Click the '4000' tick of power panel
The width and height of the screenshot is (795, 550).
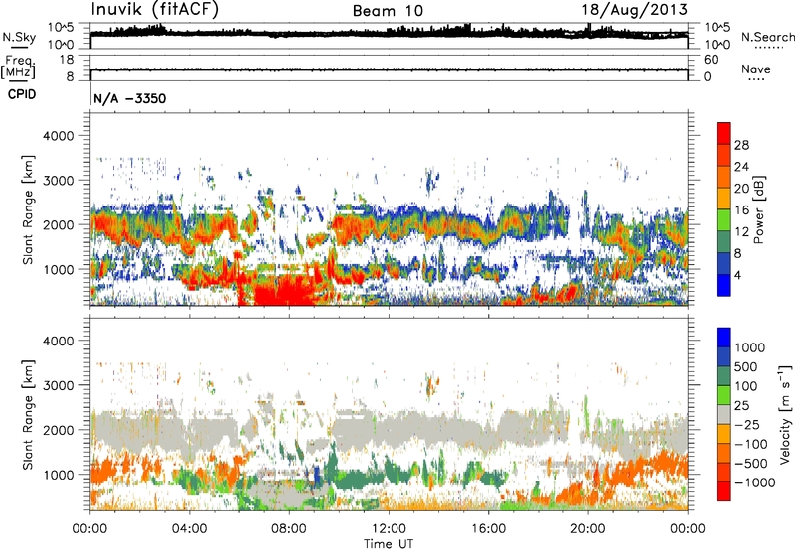[x=58, y=136]
